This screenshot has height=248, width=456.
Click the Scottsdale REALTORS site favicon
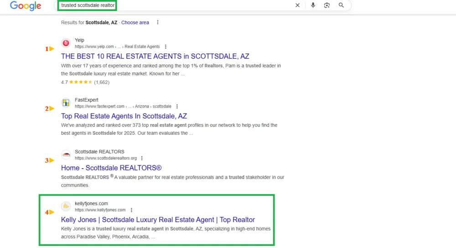click(66, 155)
